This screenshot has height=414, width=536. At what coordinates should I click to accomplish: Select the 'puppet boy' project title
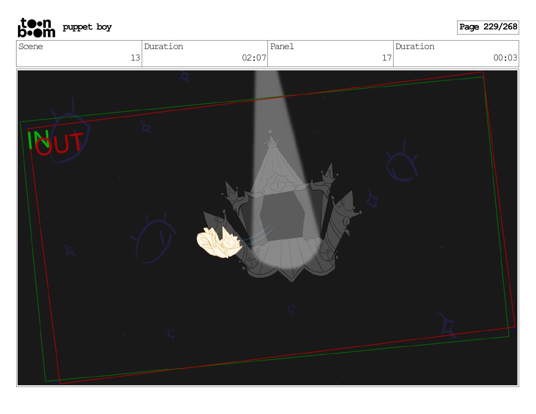click(87, 27)
